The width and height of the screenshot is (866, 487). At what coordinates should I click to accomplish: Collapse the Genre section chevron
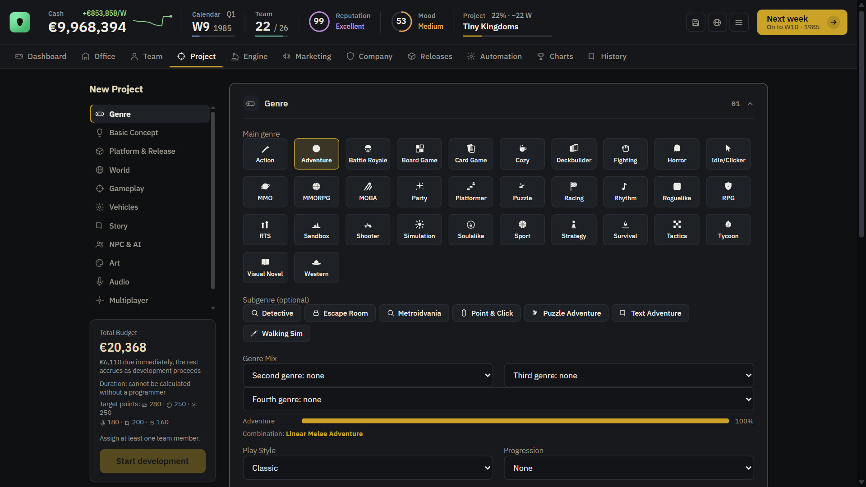click(750, 104)
